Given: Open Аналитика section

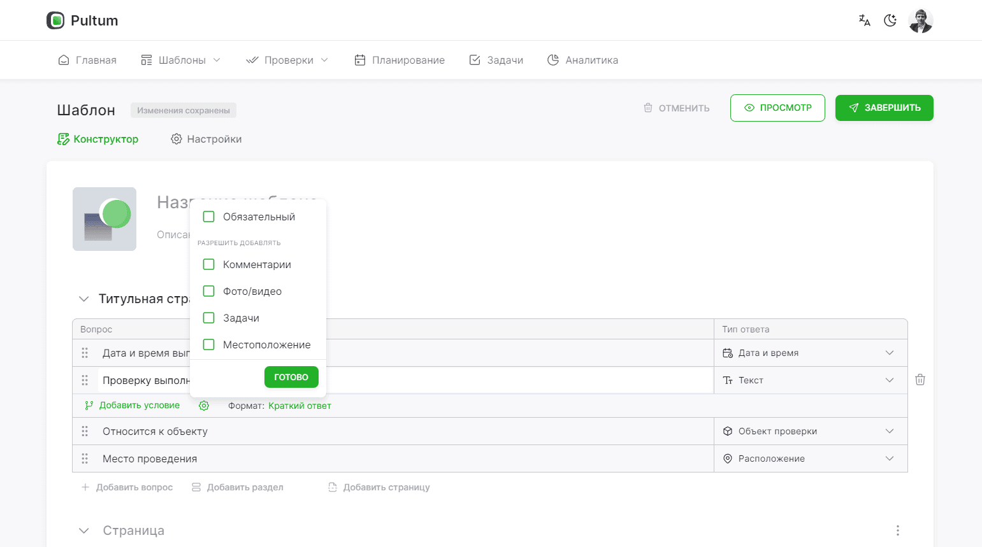Looking at the screenshot, I should pos(583,60).
